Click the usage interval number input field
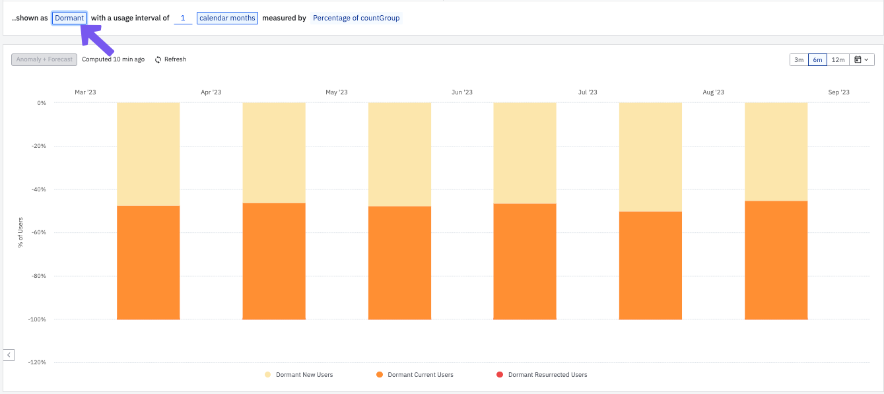 (183, 18)
